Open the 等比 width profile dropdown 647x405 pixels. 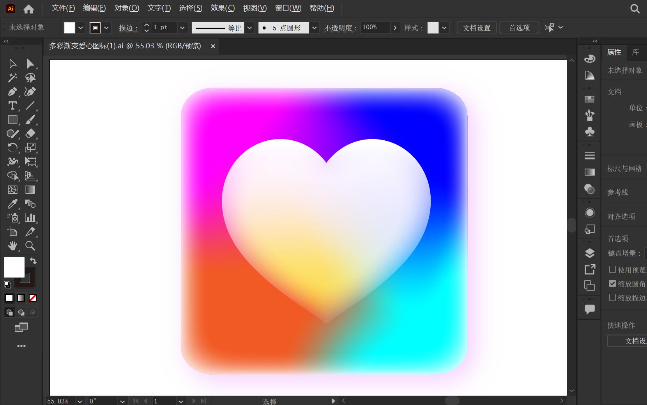(x=250, y=28)
